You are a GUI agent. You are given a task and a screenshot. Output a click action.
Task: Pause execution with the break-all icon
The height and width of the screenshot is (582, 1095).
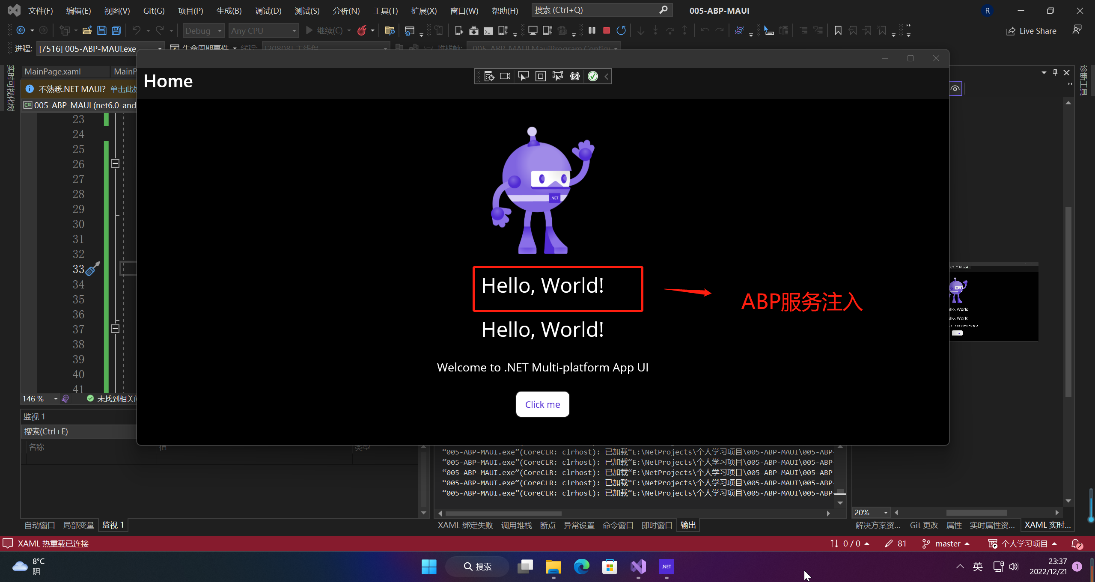tap(592, 30)
